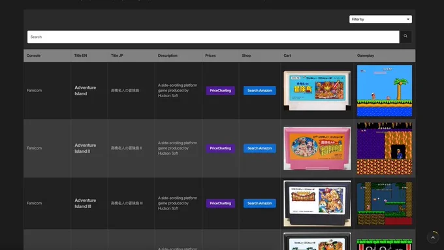Open Adventure Island gameplay screenshot with palm tree
The image size is (444, 250).
385,91
